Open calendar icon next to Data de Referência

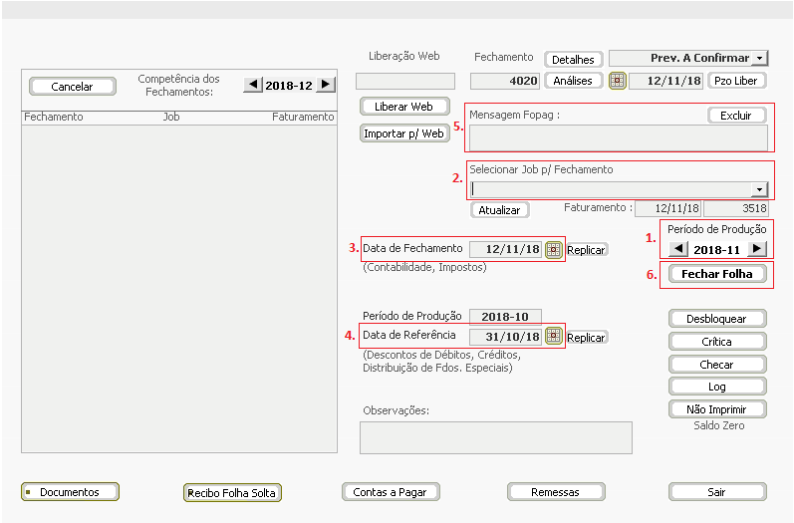[554, 336]
